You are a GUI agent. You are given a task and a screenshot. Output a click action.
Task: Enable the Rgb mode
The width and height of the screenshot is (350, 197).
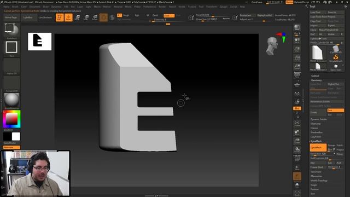137,15
